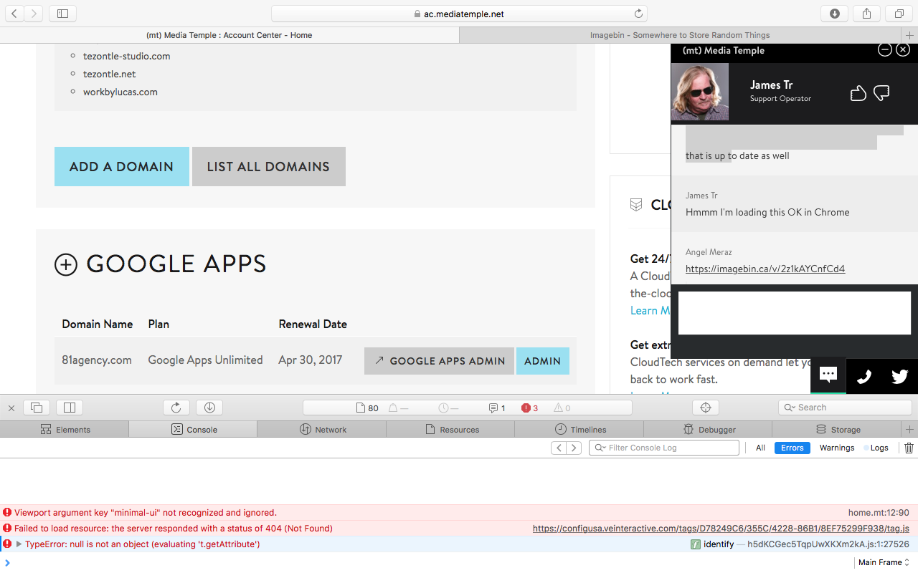The height and width of the screenshot is (573, 918).
Task: Click the resource count showing 80
Action: [368, 408]
